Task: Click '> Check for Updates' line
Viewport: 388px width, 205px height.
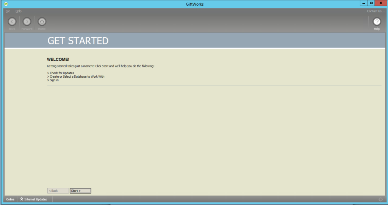Action: coord(61,73)
